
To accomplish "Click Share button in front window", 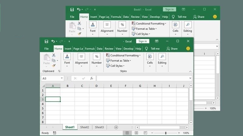I will [172, 49].
